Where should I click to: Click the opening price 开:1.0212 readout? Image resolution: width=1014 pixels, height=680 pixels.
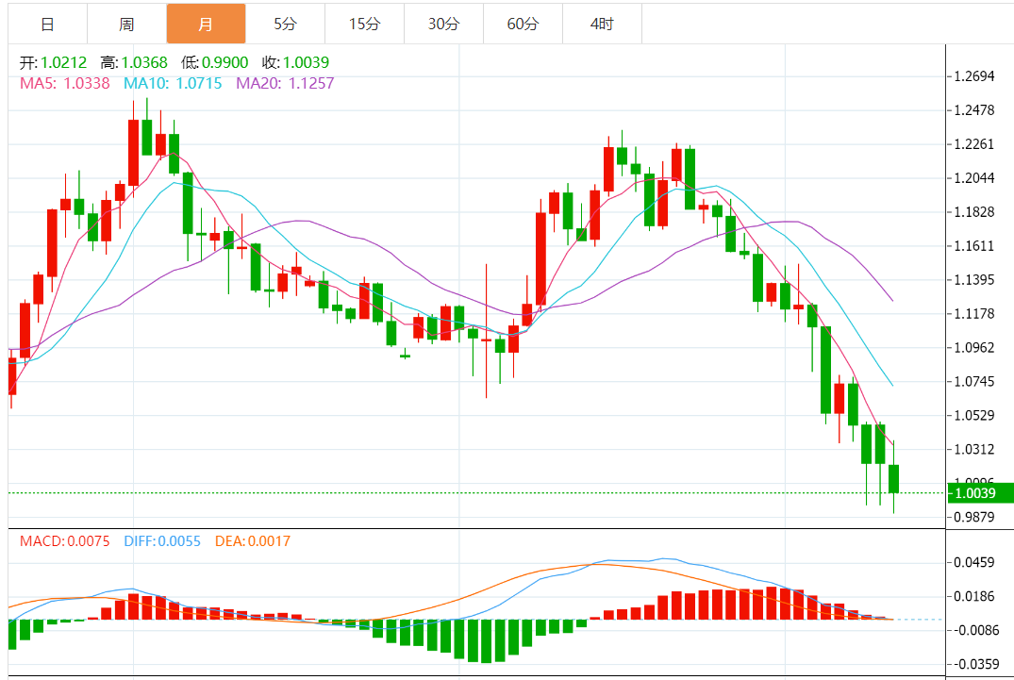coord(54,63)
